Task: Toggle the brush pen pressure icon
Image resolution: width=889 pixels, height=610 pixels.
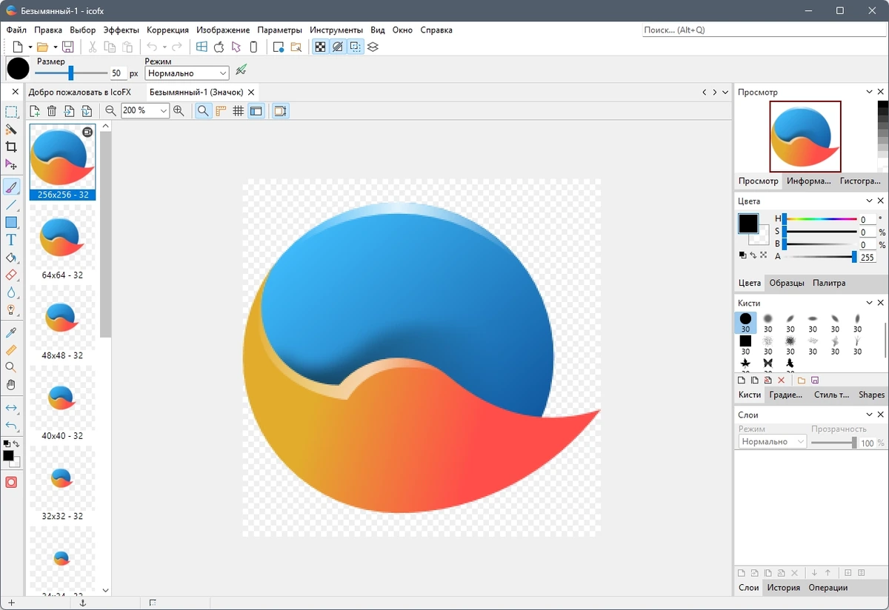Action: tap(241, 71)
